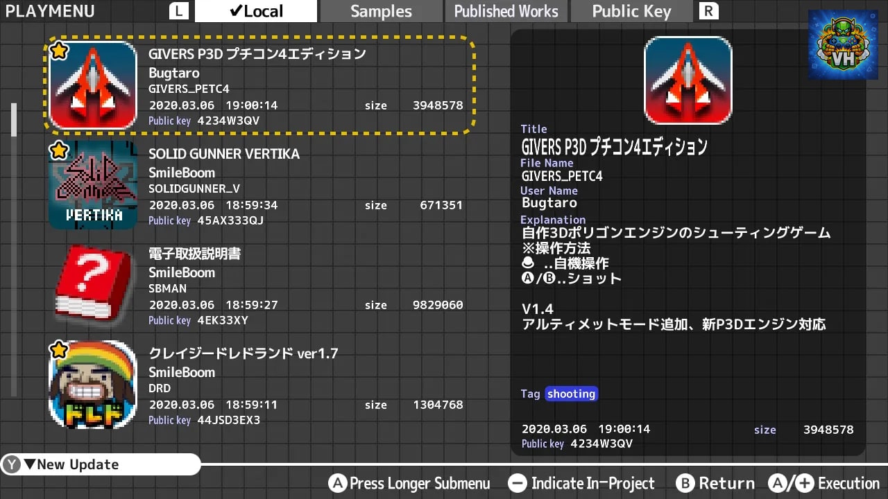Click the file name SOLIDGUNNER_V
Screen dimensions: 888x499
tap(194, 189)
